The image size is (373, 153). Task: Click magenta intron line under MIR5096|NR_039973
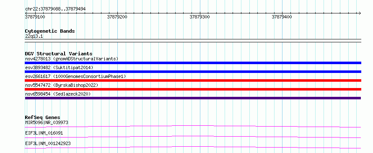(x=193, y=126)
